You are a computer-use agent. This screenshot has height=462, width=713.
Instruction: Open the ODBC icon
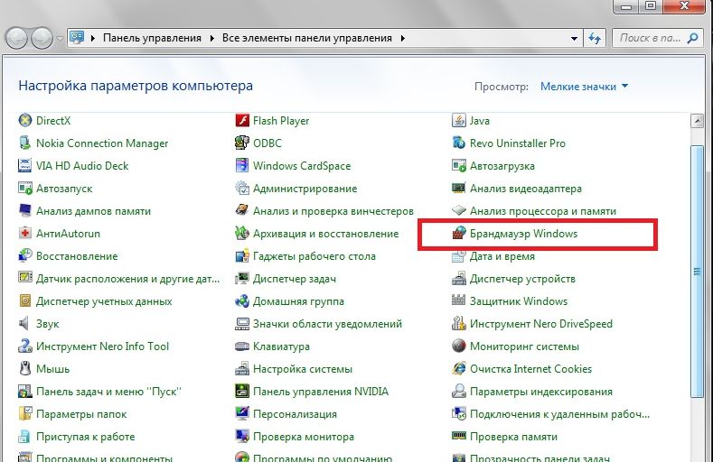pyautogui.click(x=242, y=143)
